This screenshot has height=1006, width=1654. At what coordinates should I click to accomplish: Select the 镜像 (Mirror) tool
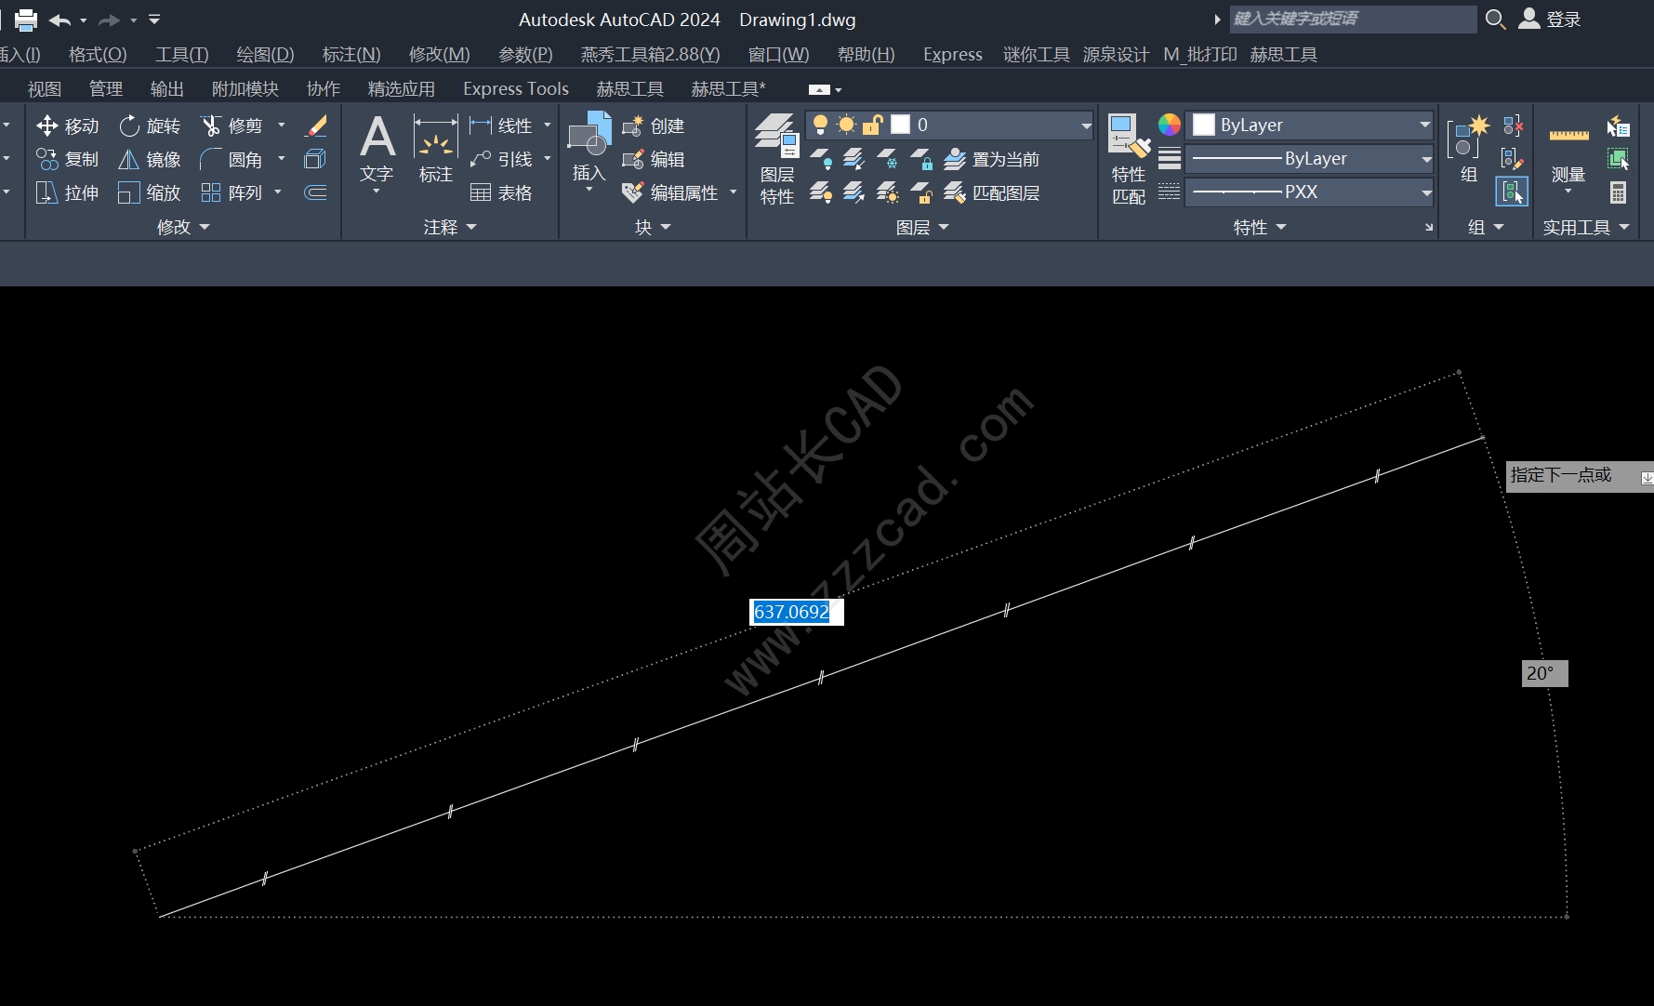point(150,159)
